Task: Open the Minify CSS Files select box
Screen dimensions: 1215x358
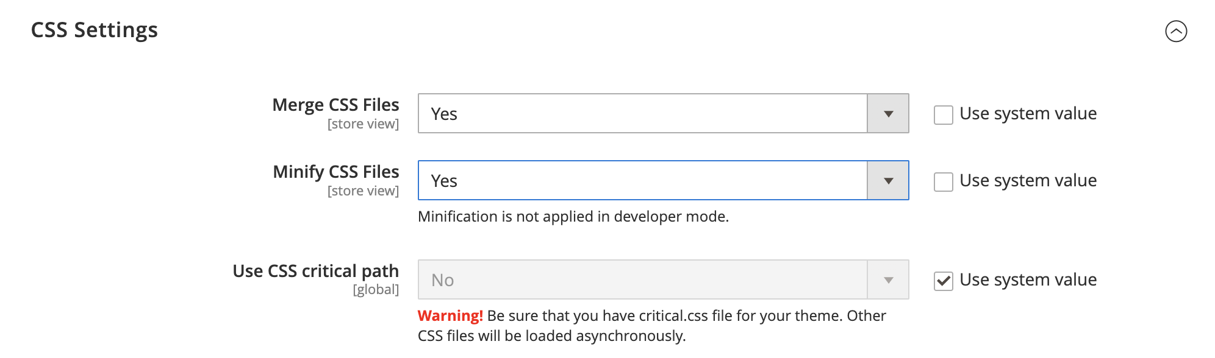Action: pos(642,181)
